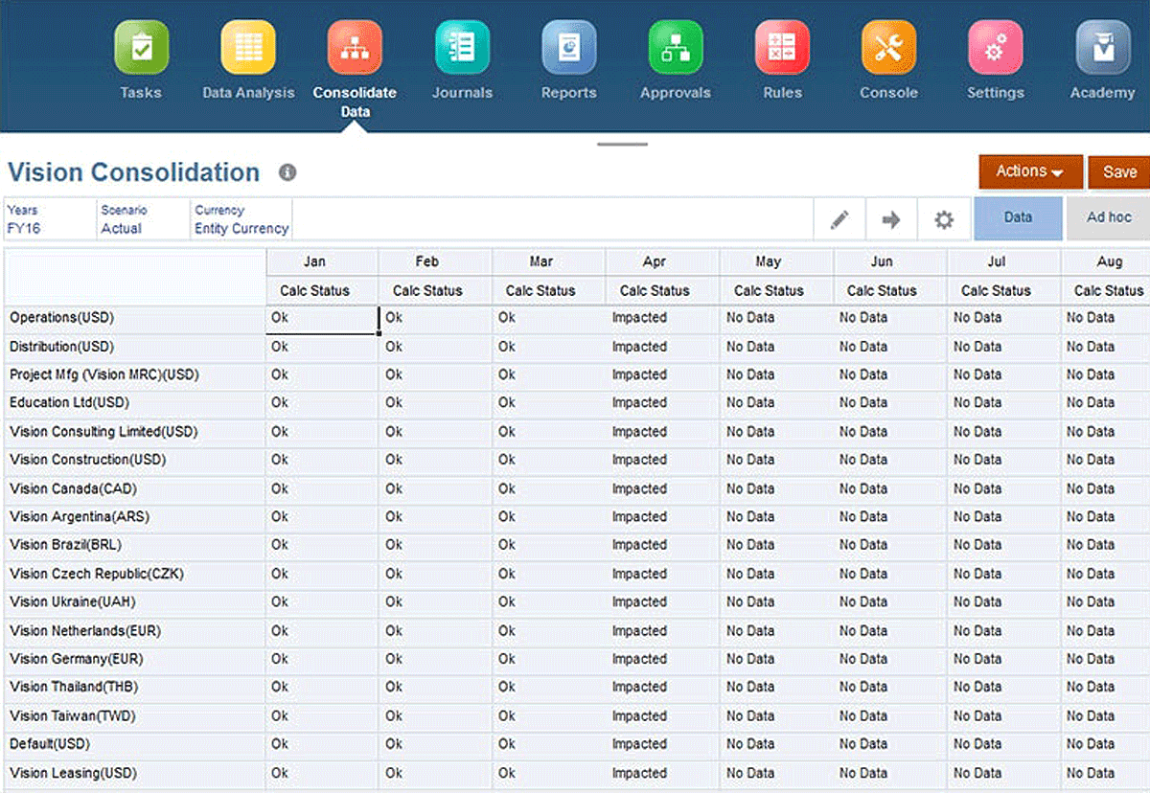Click the pencil edit members icon

coord(839,219)
